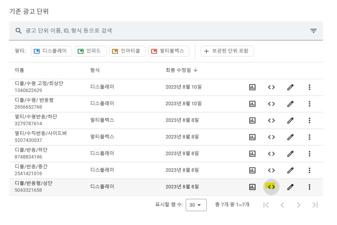Edit the 디플/반응/하단 ad unit
Viewport: 337px width, 225px height.
click(x=290, y=154)
